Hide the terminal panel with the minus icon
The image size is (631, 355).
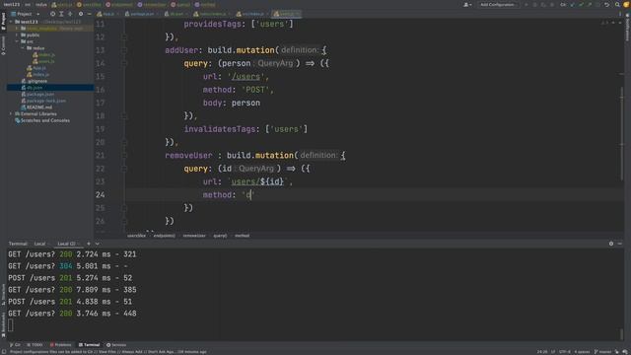click(620, 244)
